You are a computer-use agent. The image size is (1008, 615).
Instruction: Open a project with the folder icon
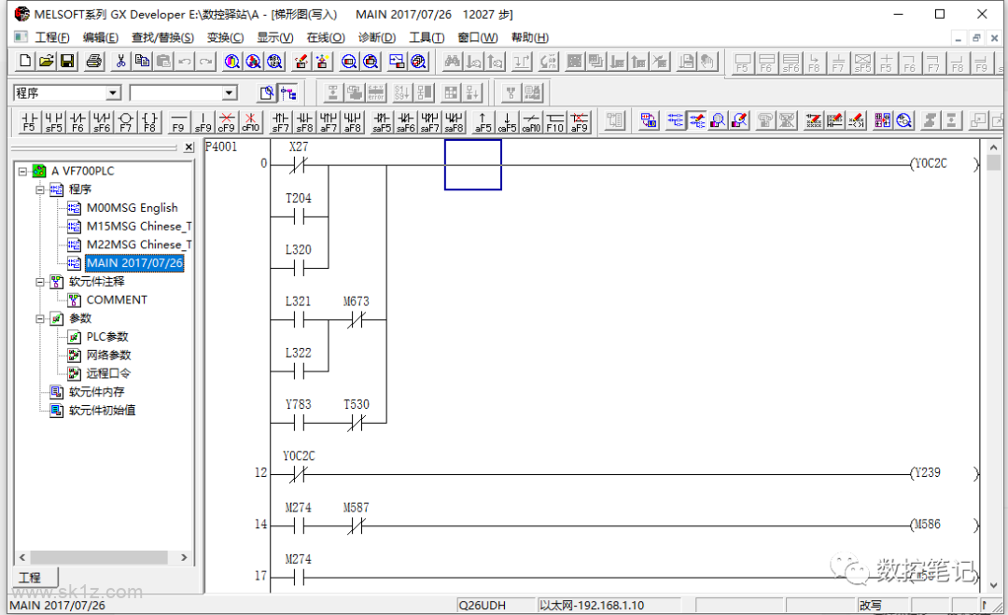pos(47,61)
